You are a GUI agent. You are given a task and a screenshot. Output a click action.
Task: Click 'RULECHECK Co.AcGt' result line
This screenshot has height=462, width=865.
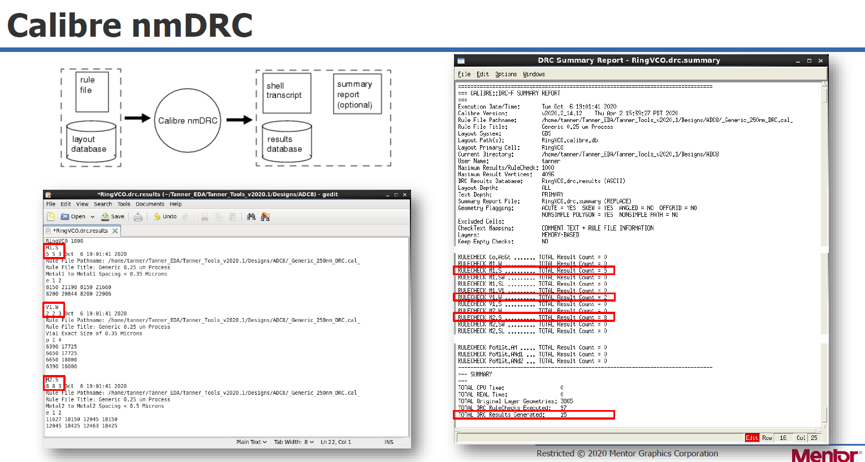click(533, 257)
